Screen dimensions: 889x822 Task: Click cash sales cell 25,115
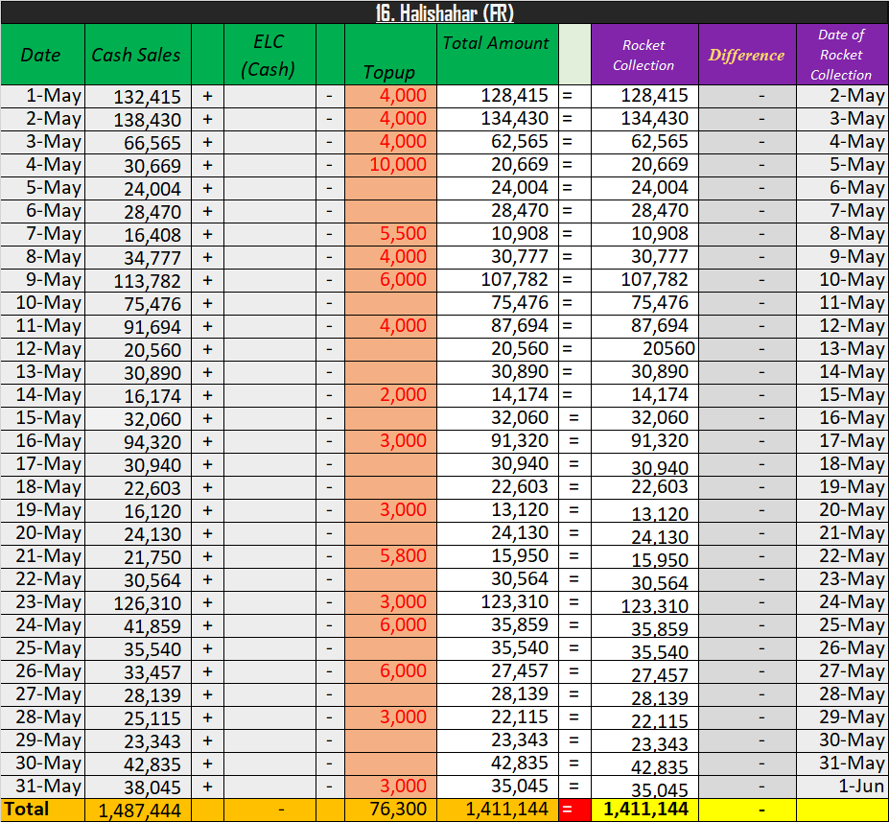(138, 717)
